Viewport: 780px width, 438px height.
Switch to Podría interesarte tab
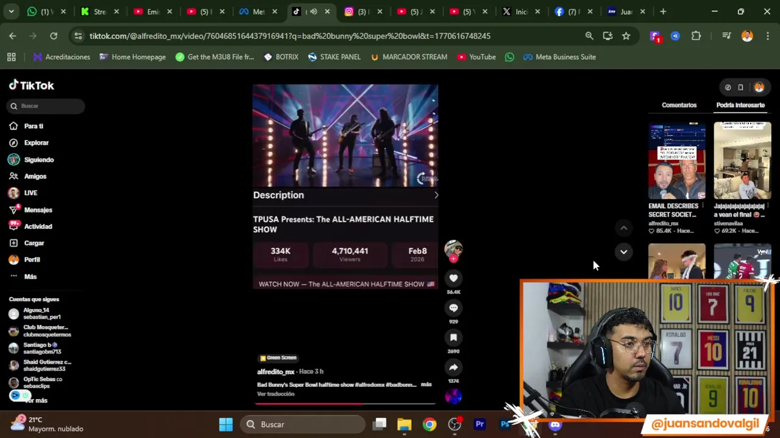(740, 105)
